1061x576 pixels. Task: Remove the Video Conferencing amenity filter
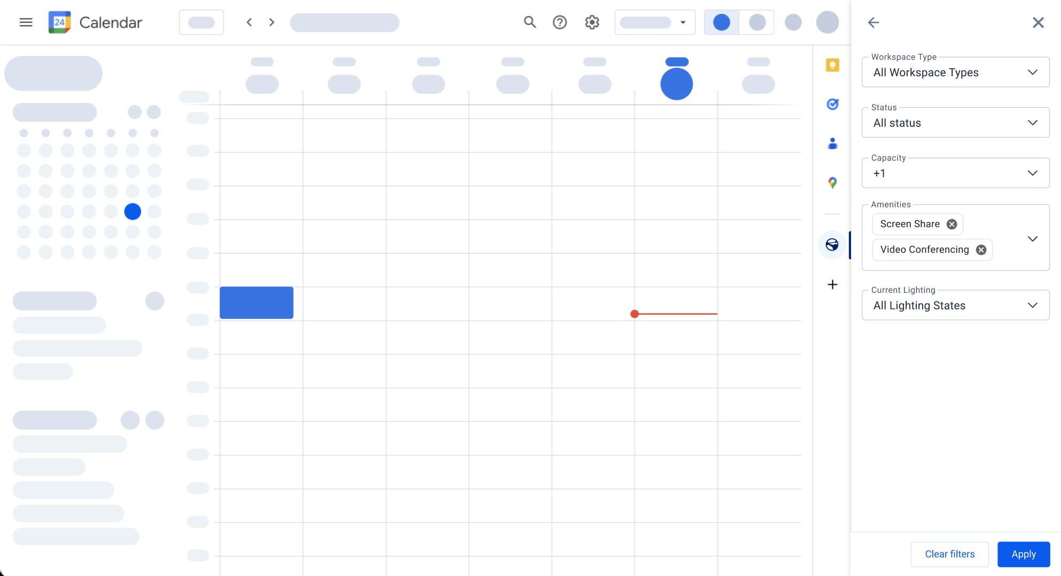point(981,250)
